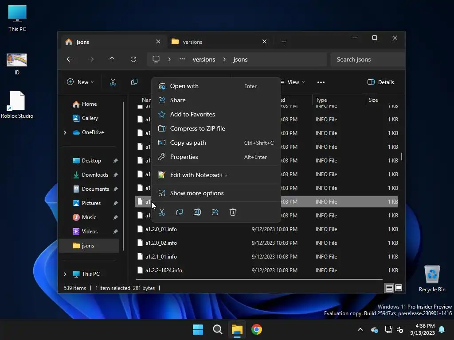Click the Search jsons field
The height and width of the screenshot is (340, 454).
368,60
